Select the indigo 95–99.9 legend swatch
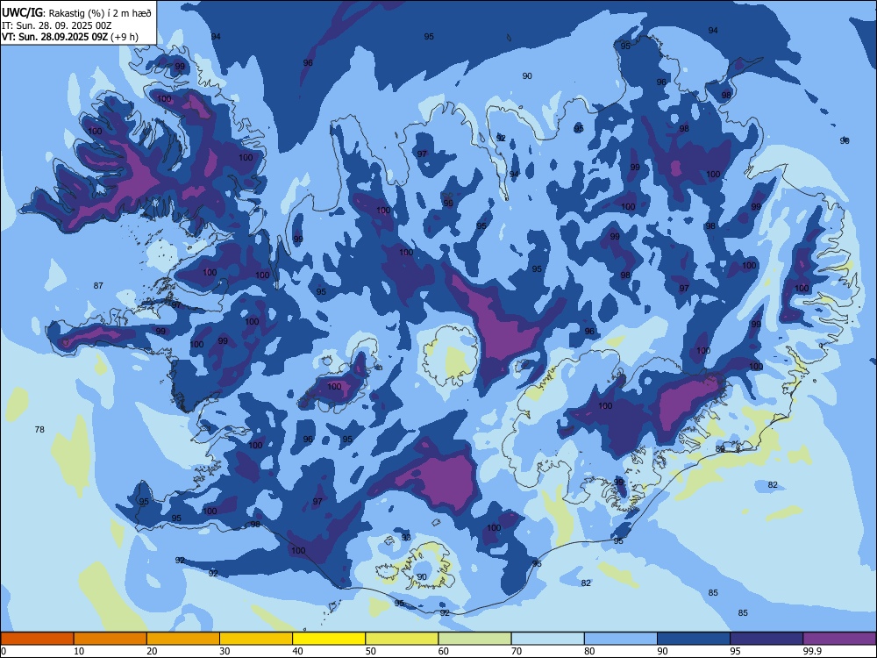 (766, 639)
